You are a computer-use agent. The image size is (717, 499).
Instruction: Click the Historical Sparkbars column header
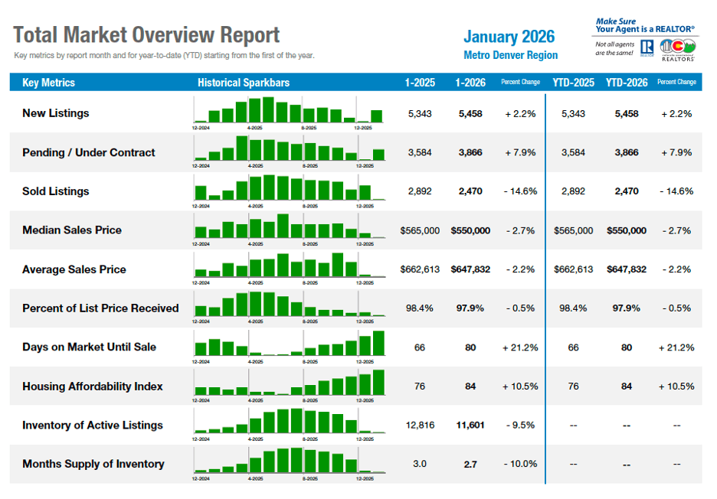(244, 83)
